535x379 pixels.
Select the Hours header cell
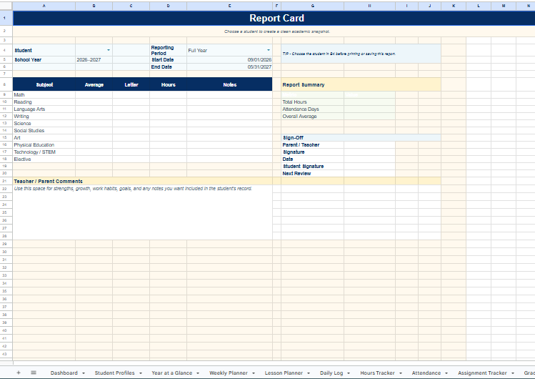coord(168,84)
